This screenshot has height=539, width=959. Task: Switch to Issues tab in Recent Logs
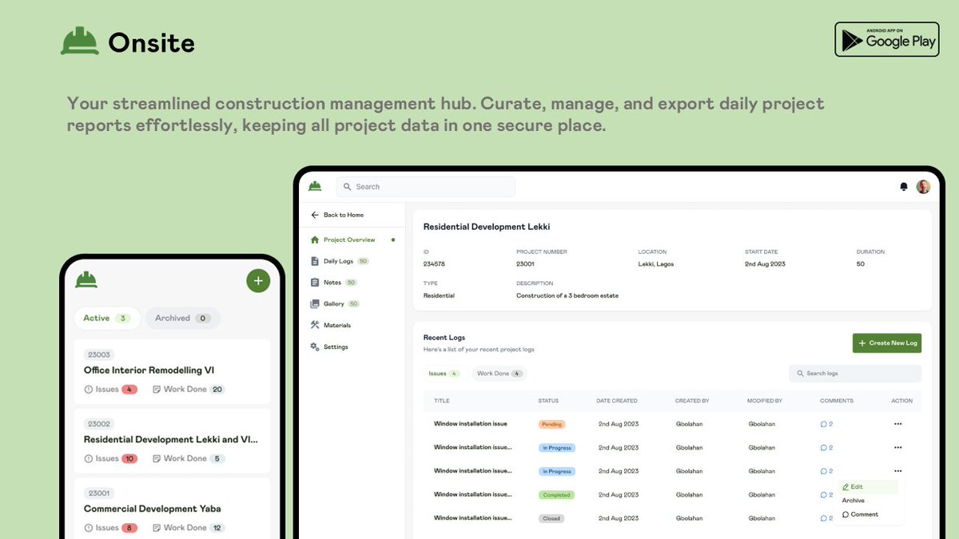point(443,374)
